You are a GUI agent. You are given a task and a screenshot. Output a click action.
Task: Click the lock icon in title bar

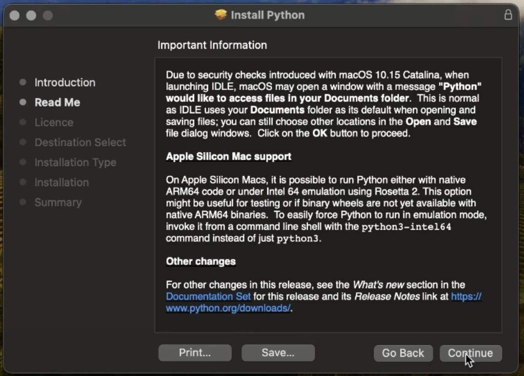(x=508, y=15)
